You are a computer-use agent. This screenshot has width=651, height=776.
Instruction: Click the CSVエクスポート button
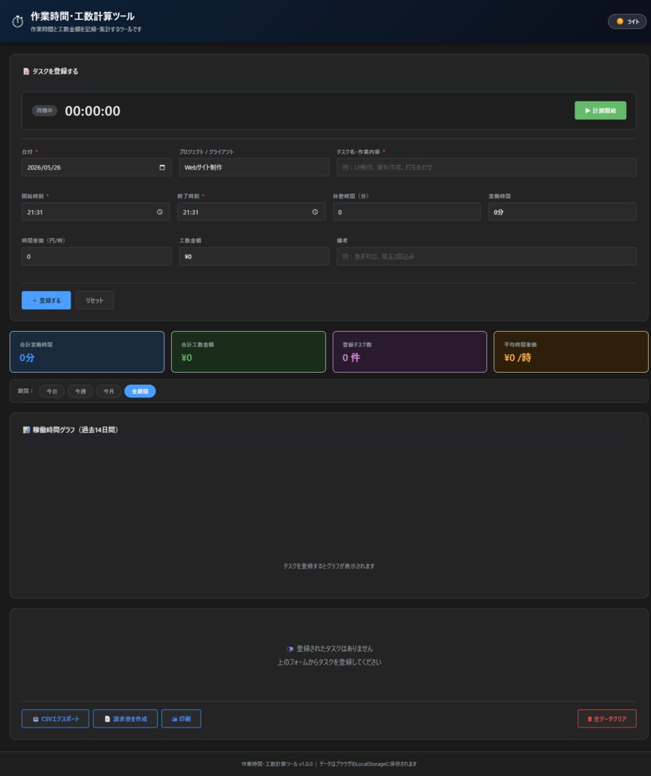pos(55,718)
